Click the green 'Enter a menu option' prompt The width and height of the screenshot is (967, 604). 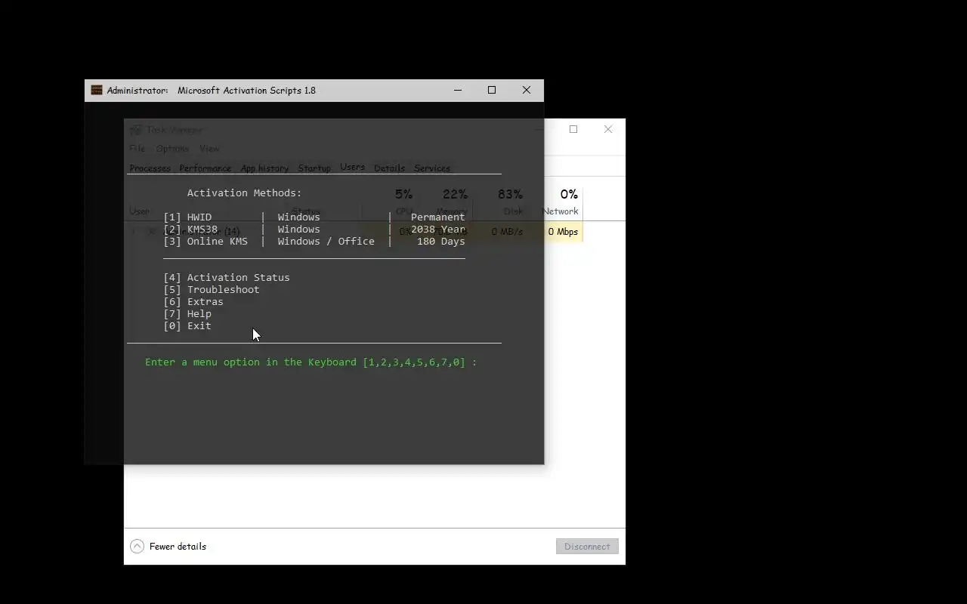coord(311,362)
